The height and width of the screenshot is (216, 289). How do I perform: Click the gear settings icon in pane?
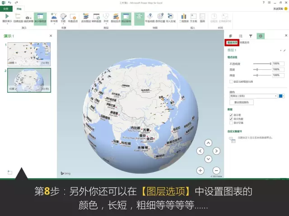[261, 36]
